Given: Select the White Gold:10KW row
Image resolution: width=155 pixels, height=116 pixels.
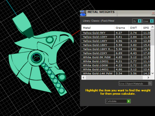Looking at the screenshot, I should tap(116, 65).
